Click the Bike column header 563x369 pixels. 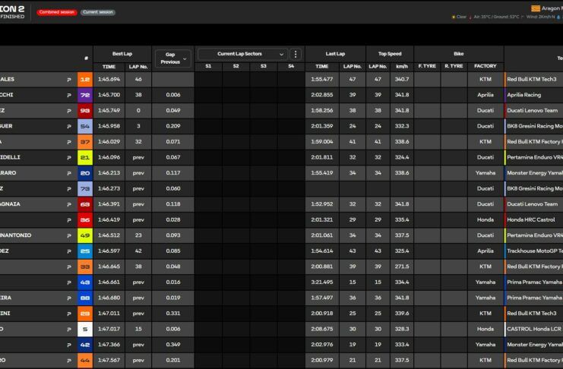[x=458, y=54]
